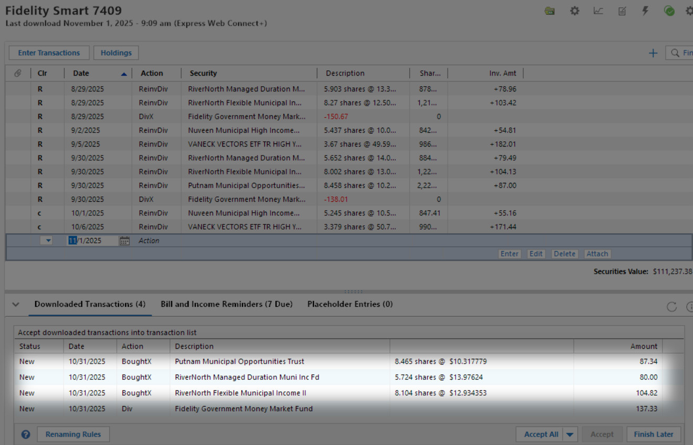Image resolution: width=693 pixels, height=445 pixels.
Task: Collapse the downloaded transactions panel chevron
Action: click(16, 304)
